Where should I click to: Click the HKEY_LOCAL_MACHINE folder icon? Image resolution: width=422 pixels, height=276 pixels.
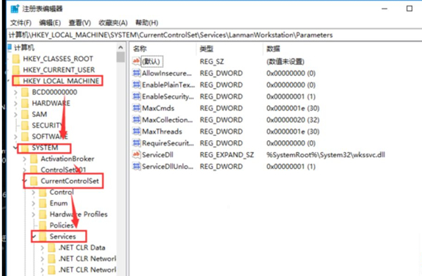pyautogui.click(x=17, y=81)
